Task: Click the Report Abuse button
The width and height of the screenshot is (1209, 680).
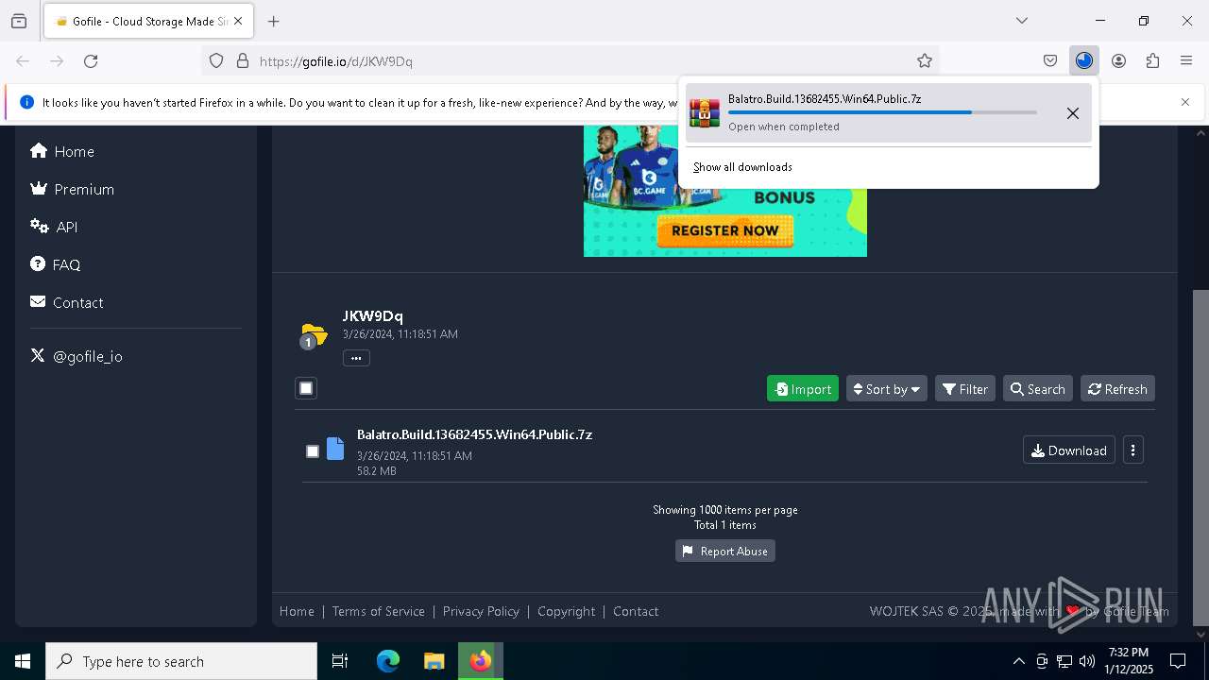Action: click(724, 552)
